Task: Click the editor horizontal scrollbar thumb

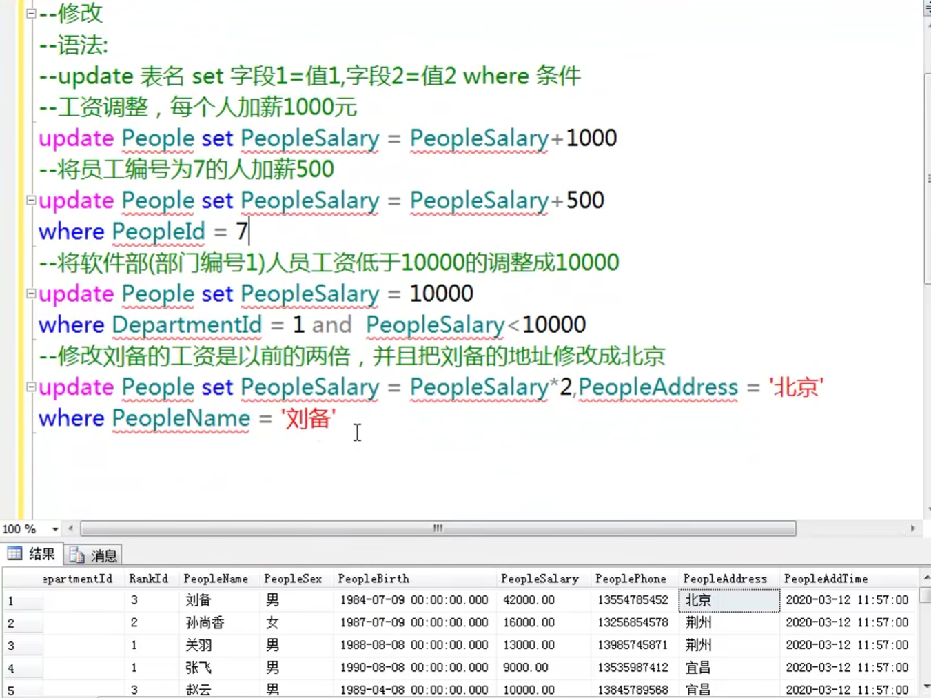Action: (x=438, y=528)
